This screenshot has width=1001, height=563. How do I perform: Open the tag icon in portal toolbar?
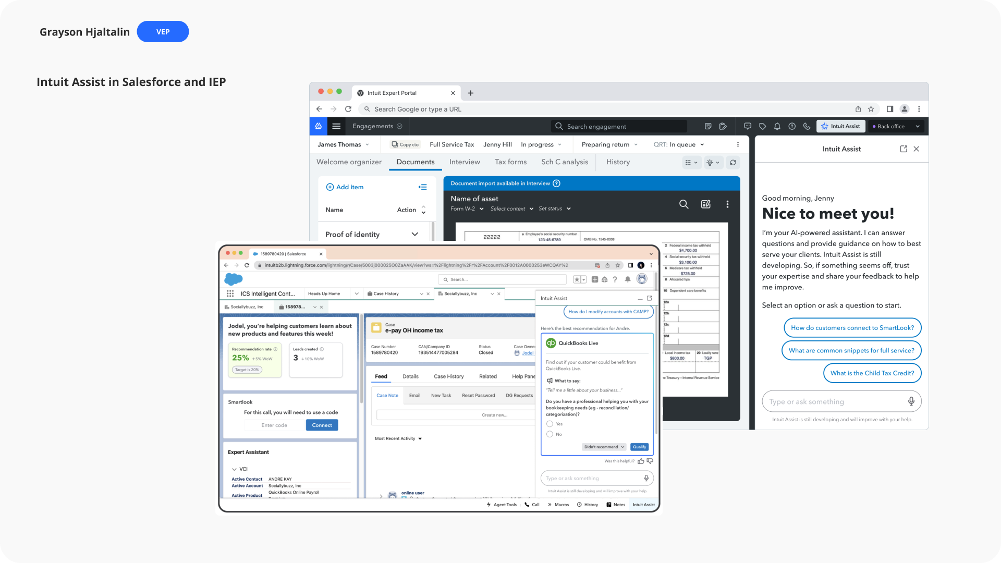click(762, 126)
